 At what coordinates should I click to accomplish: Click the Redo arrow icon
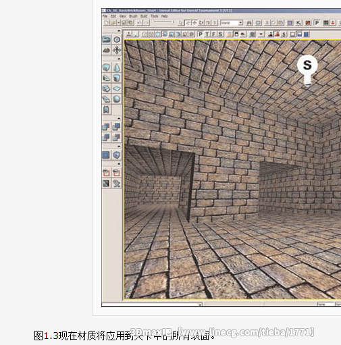(x=147, y=23)
